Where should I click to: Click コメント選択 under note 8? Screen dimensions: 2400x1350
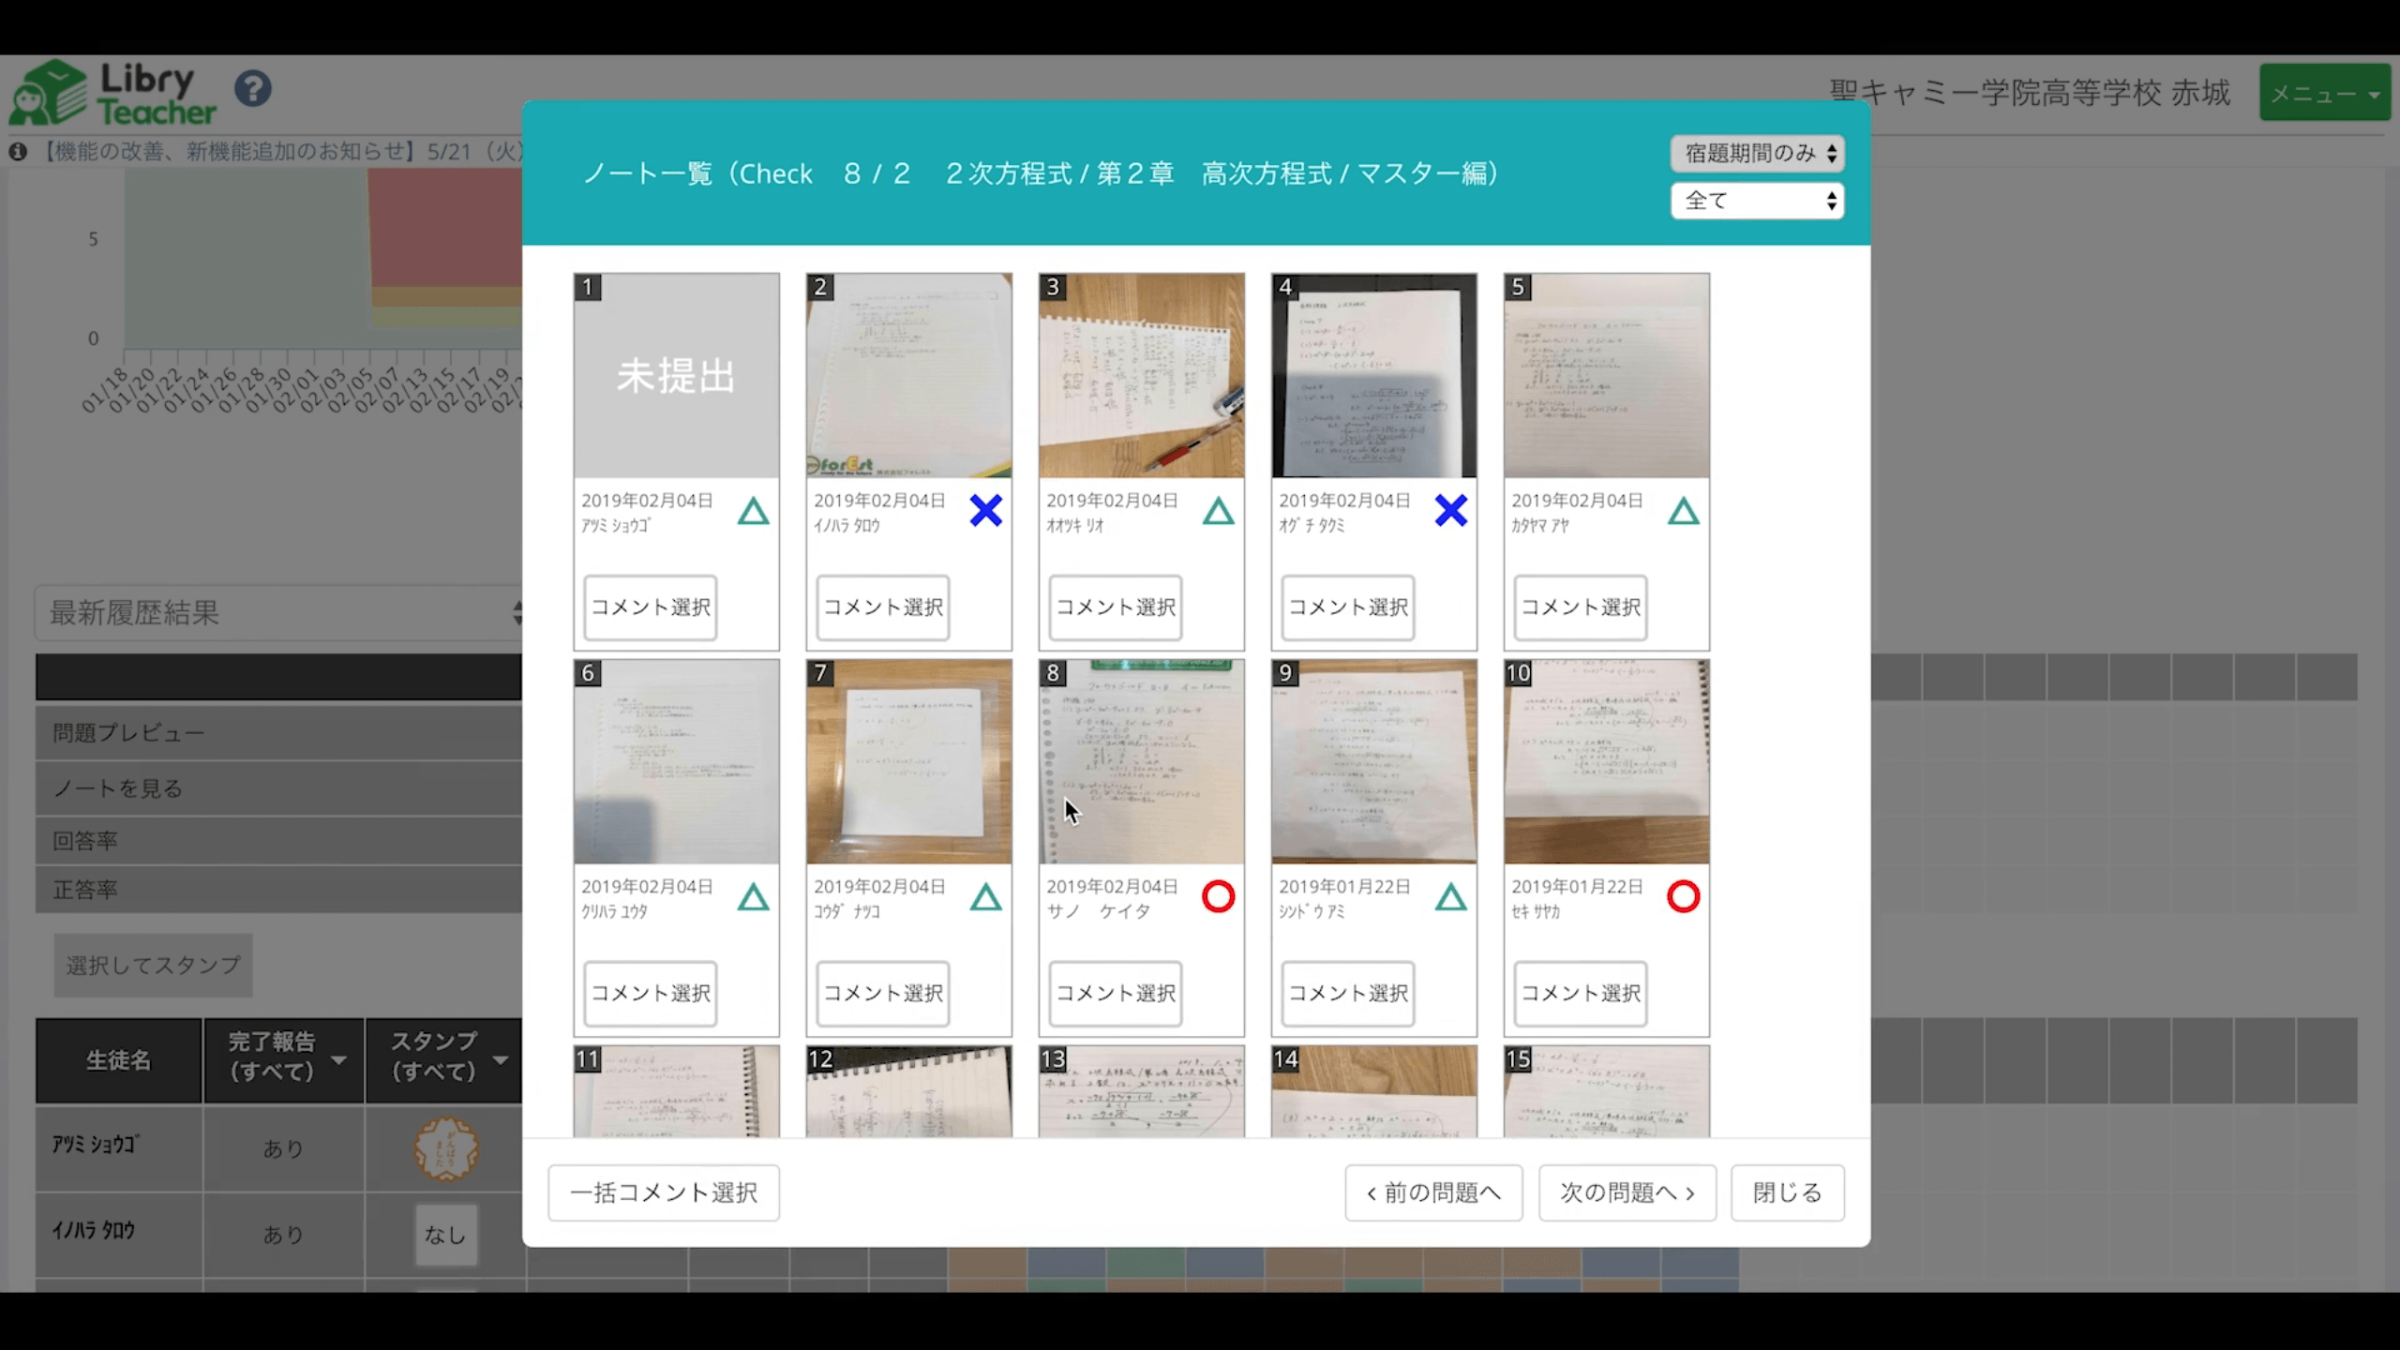(x=1115, y=994)
